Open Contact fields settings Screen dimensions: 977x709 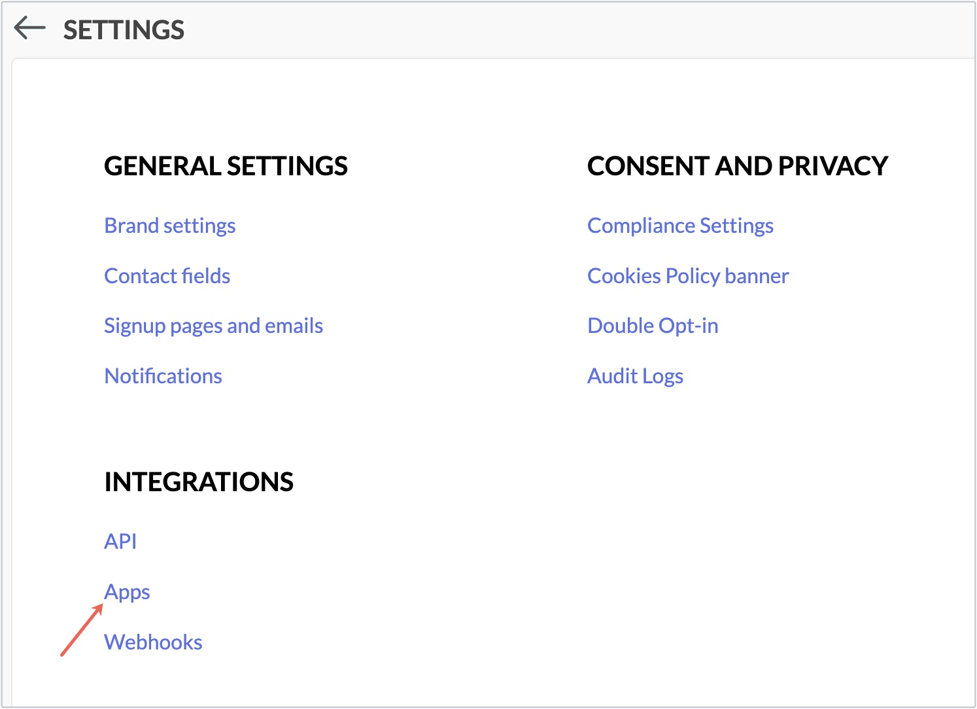(x=167, y=275)
